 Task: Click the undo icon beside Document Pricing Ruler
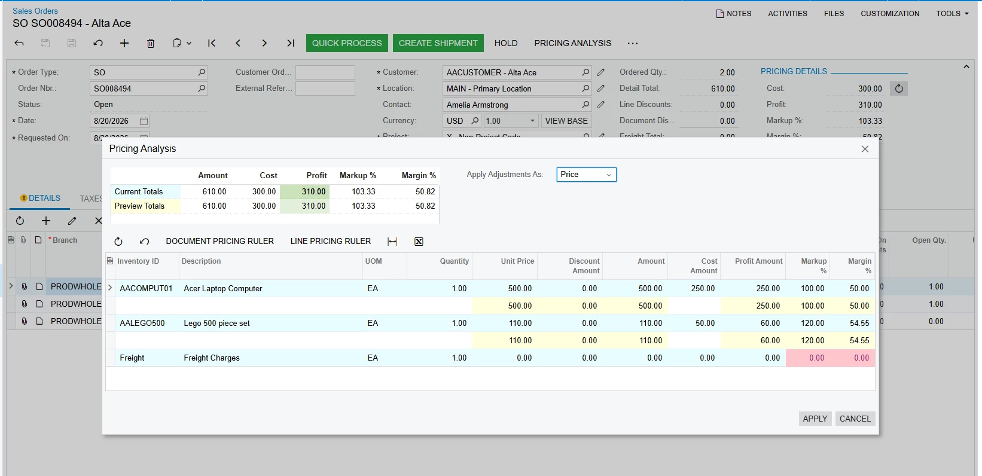(144, 242)
